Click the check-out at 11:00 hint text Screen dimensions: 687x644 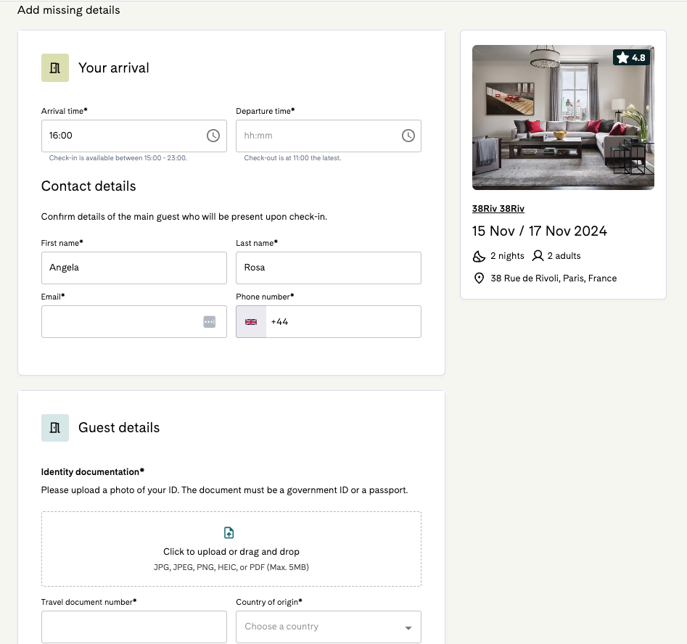pos(292,158)
